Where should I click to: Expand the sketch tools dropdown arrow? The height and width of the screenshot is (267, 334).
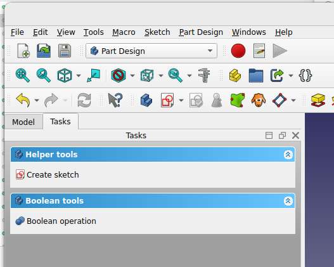click(181, 100)
